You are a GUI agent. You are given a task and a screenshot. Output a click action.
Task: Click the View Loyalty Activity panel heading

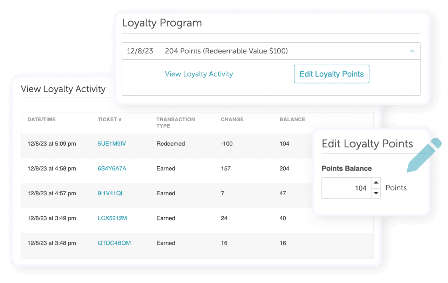63,89
